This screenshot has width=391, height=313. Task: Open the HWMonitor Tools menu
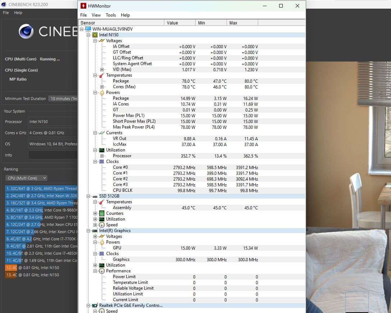(111, 15)
